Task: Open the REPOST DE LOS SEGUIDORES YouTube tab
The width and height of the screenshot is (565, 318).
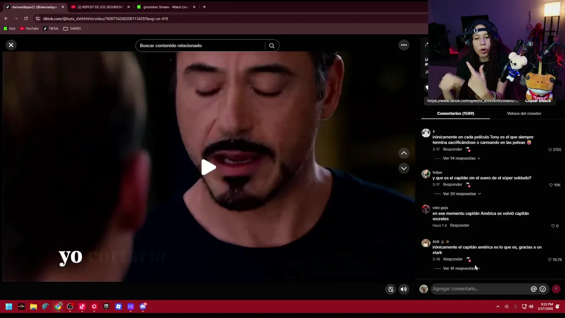Action: pyautogui.click(x=100, y=7)
